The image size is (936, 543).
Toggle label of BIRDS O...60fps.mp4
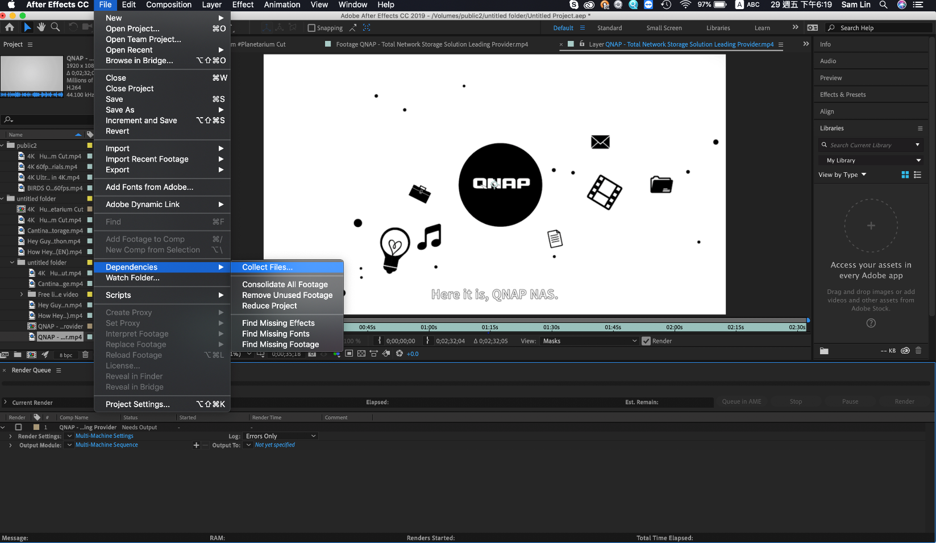pos(89,188)
